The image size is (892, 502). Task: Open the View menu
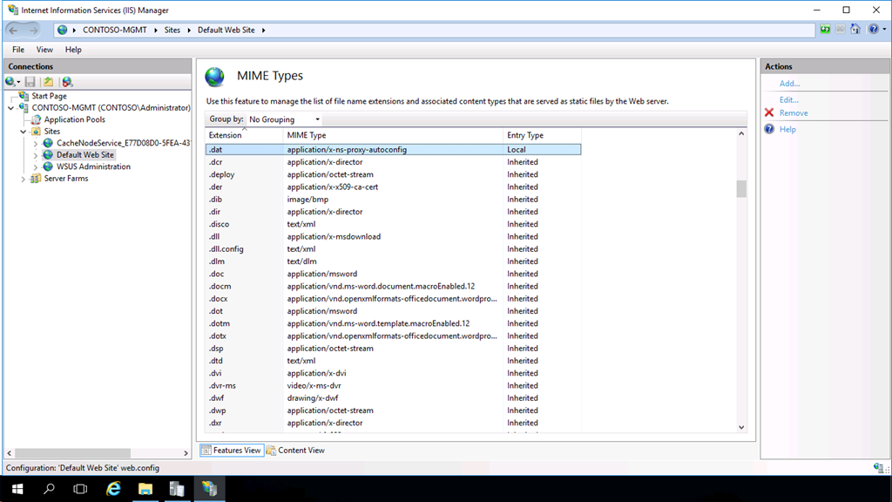[44, 50]
